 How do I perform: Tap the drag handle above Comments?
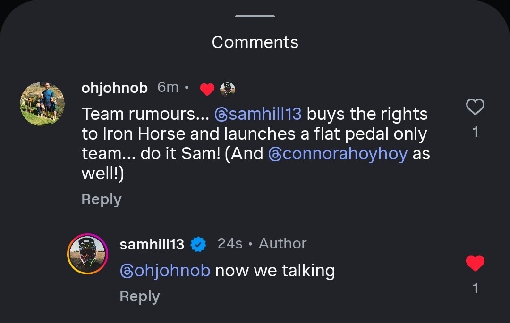255,17
